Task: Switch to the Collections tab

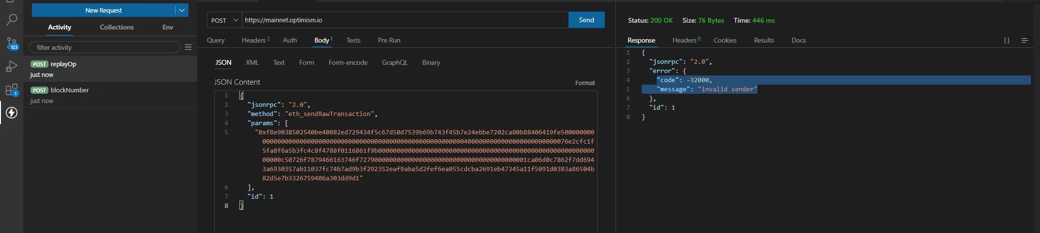Action: point(117,27)
